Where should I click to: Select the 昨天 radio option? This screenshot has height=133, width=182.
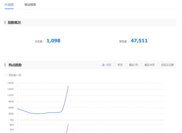click(x=115, y=65)
